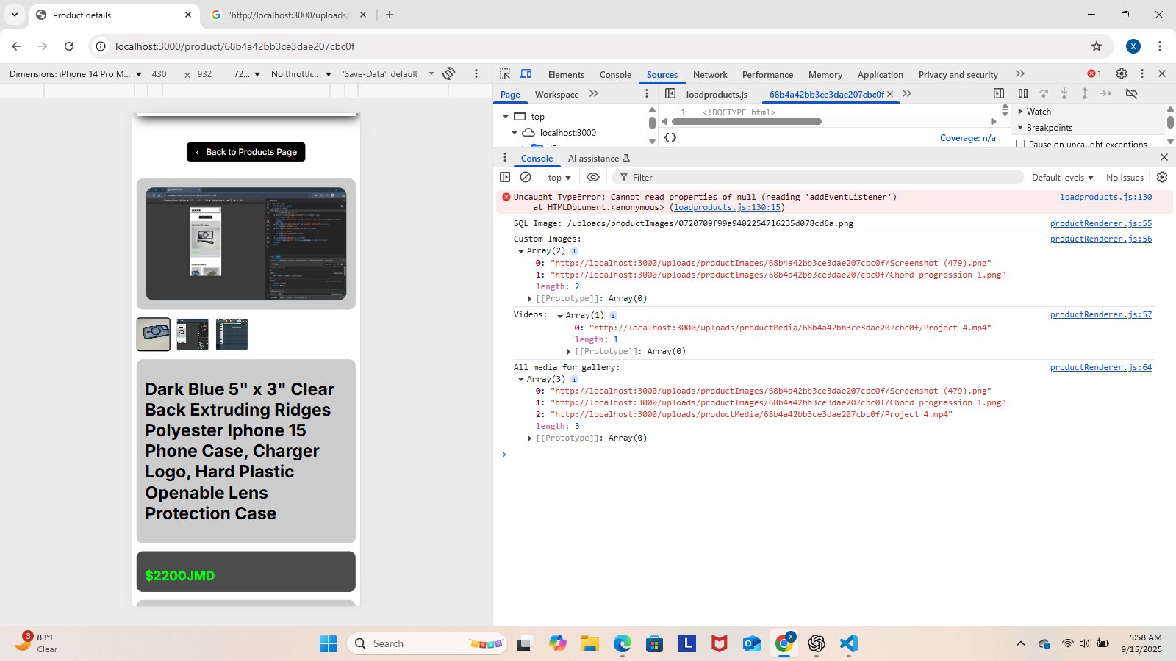The height and width of the screenshot is (661, 1176).
Task: Check Pause on uncaught exceptions checkbox
Action: pyautogui.click(x=1020, y=144)
